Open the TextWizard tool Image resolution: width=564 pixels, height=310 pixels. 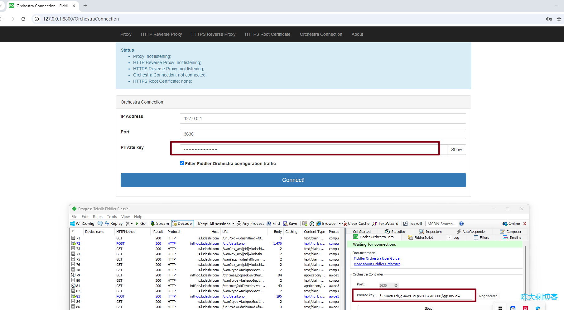pyautogui.click(x=385, y=224)
